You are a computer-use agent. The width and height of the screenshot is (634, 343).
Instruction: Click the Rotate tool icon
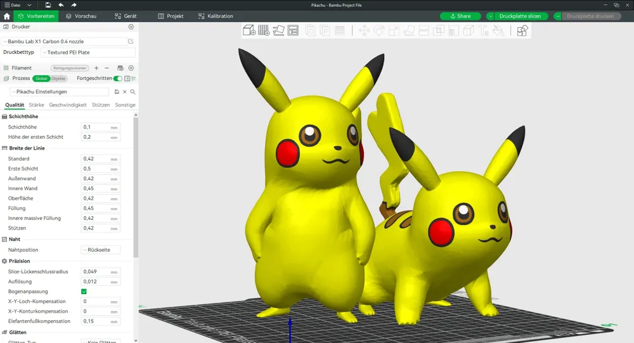tap(379, 30)
